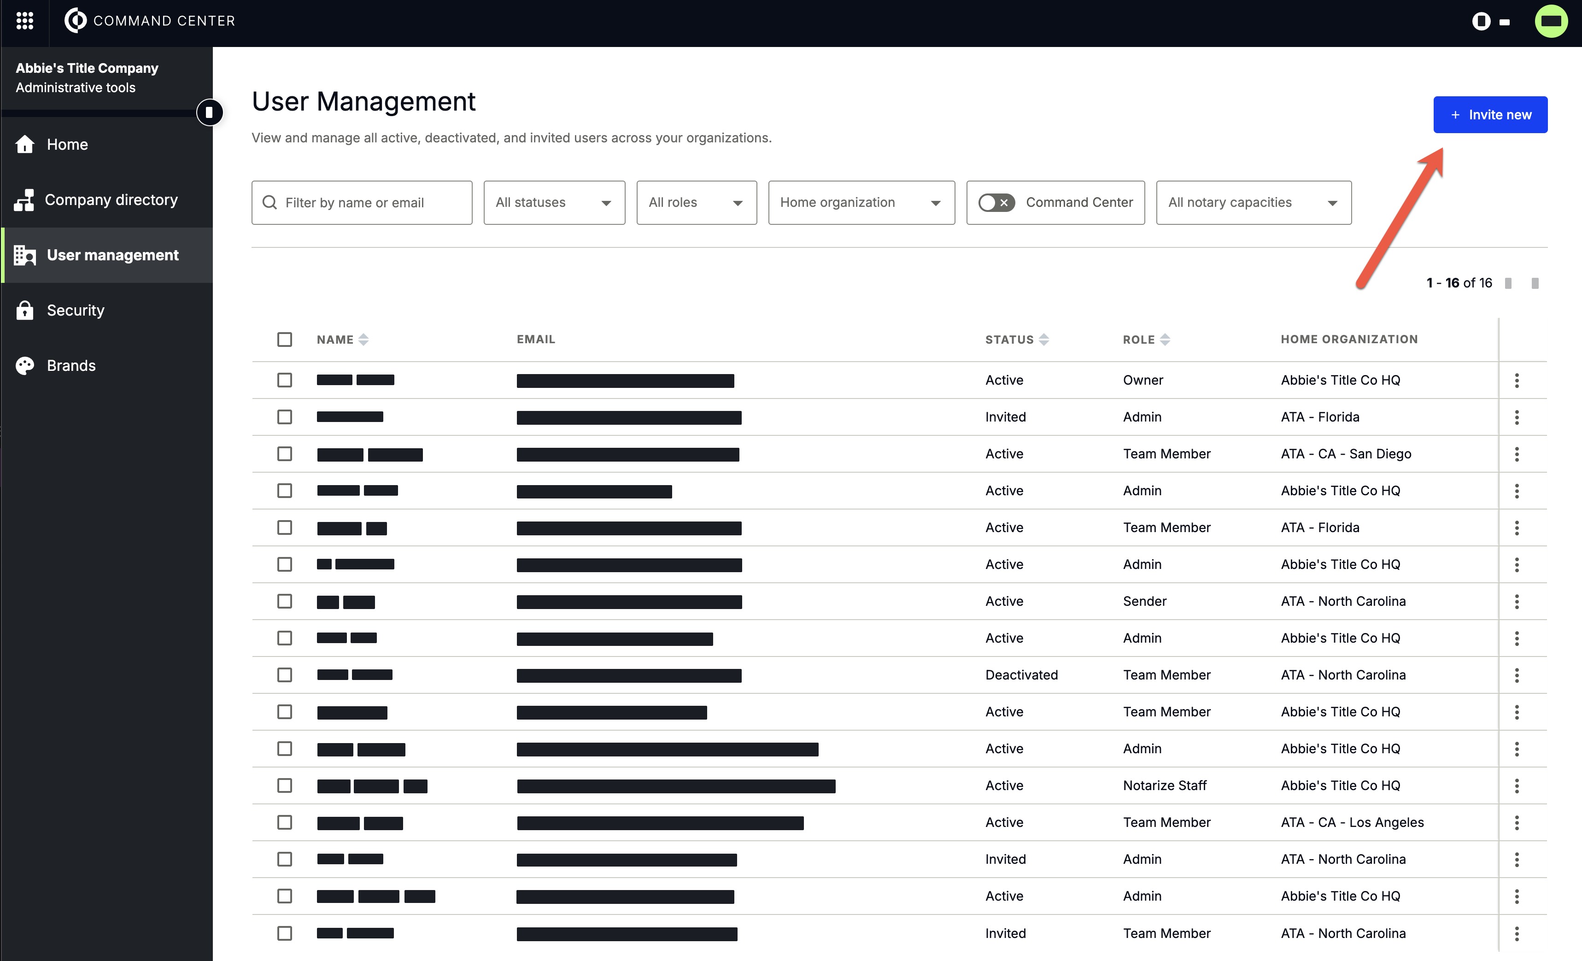Check the Notarize Staff row checkbox
The width and height of the screenshot is (1582, 961).
(x=284, y=786)
